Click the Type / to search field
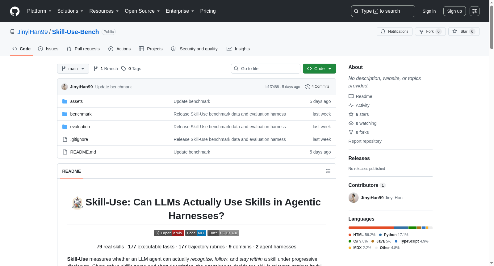This screenshot has width=494, height=266. 383,11
